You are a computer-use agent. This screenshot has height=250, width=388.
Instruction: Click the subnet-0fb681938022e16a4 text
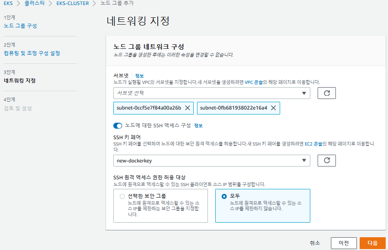pyautogui.click(x=234, y=108)
